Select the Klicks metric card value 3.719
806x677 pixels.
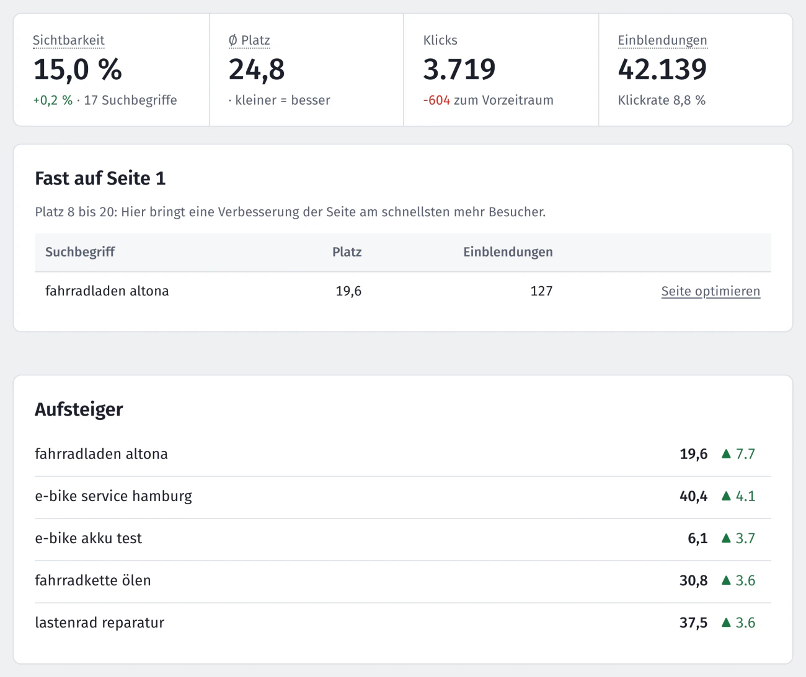(x=459, y=69)
